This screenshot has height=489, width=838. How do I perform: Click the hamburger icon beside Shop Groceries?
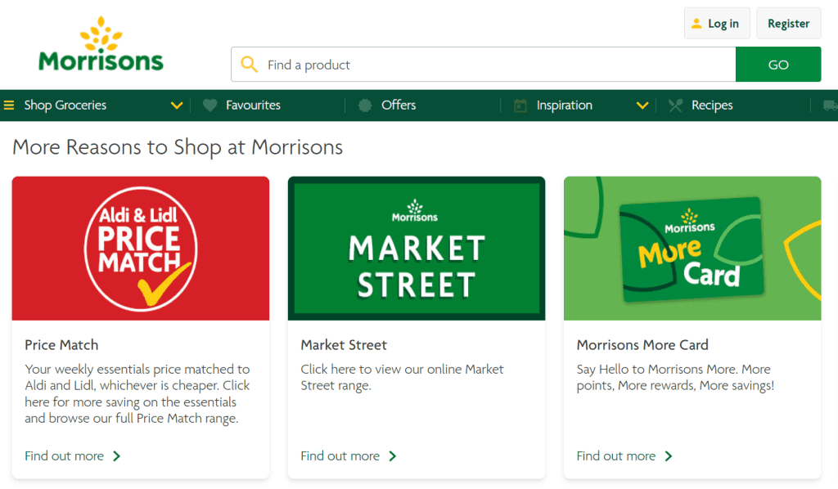pos(9,105)
